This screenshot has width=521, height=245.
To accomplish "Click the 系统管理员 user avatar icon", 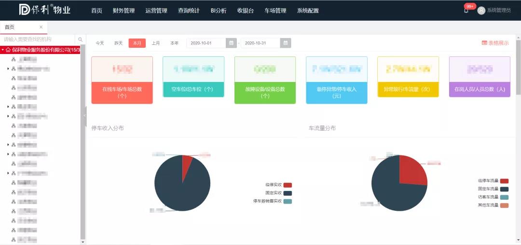I will 481,11.
